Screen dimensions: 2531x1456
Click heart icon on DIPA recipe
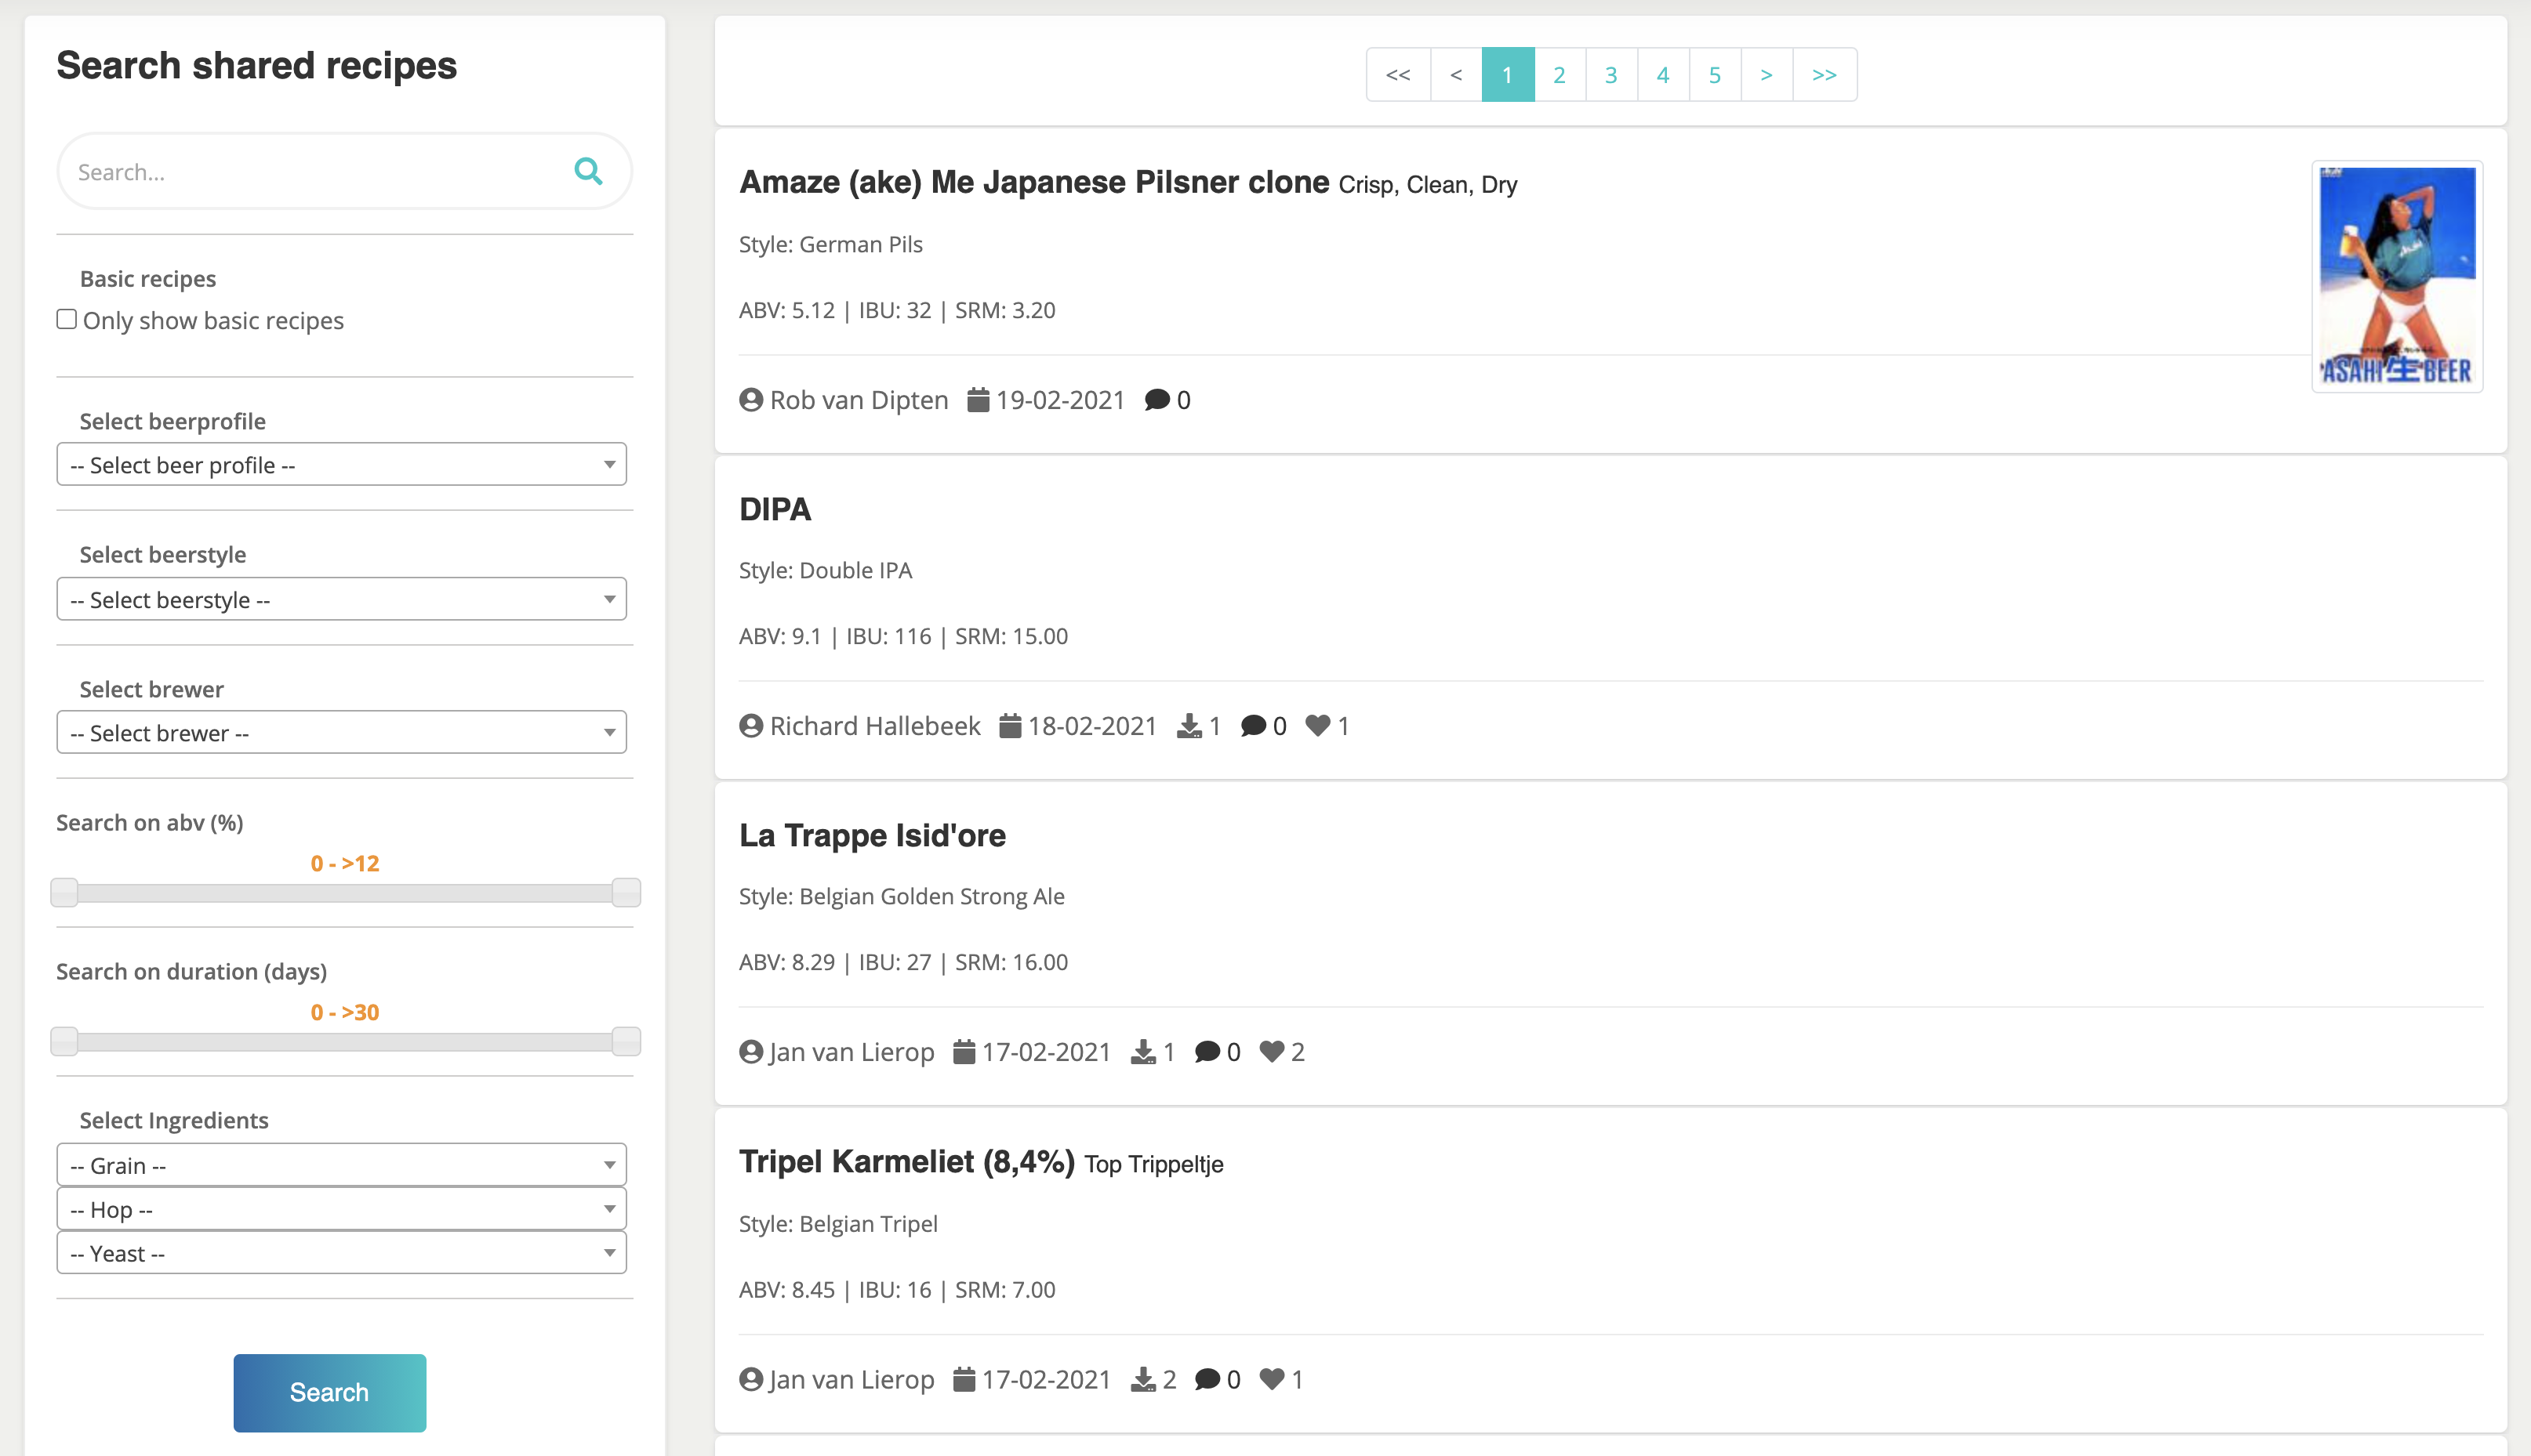coord(1319,726)
